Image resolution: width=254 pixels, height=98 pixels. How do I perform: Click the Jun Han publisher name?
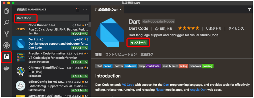click(x=34, y=34)
